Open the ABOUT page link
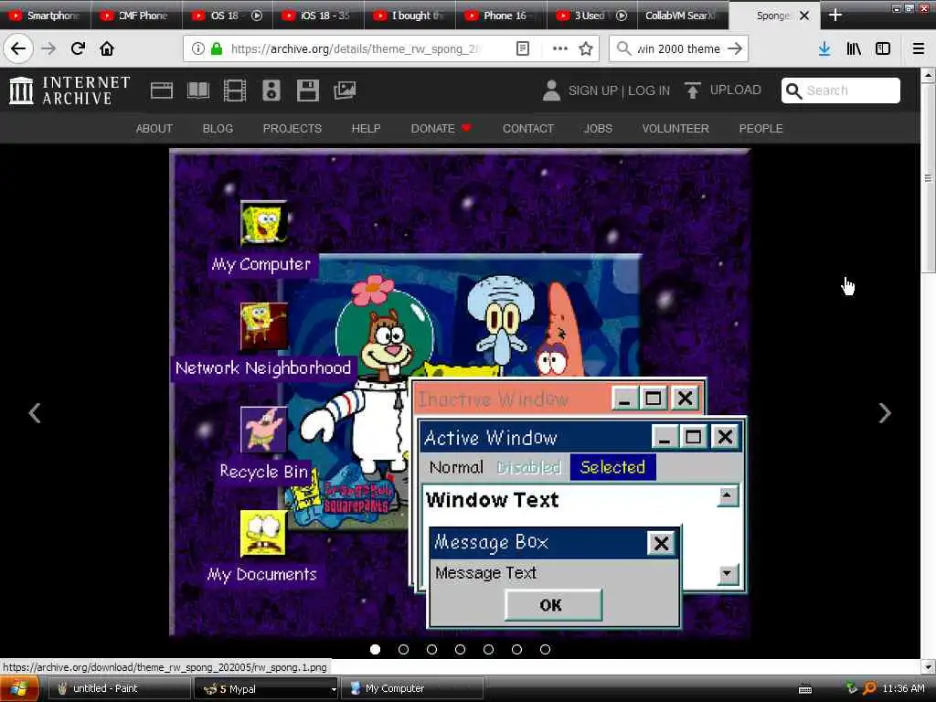 coord(154,128)
